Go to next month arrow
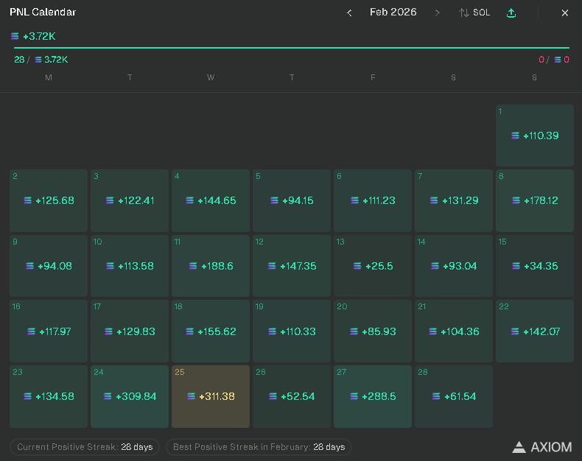The image size is (582, 461). tap(438, 13)
